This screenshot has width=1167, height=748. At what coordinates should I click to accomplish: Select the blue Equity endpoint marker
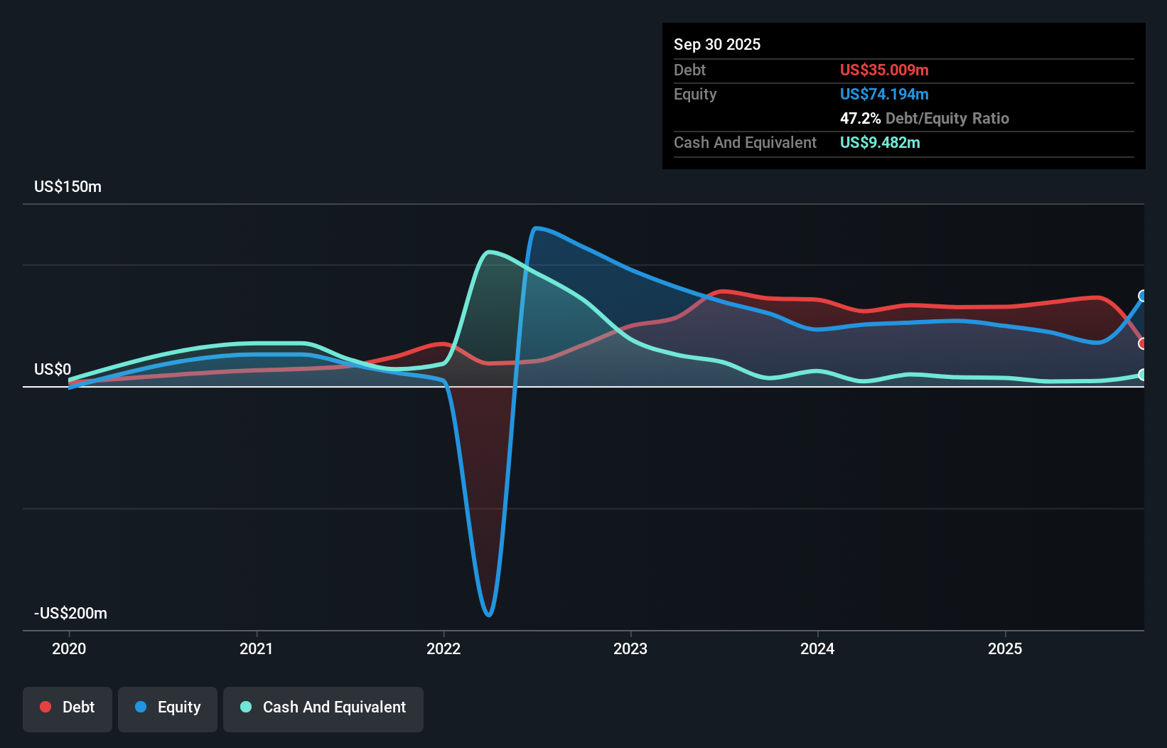pos(1143,296)
